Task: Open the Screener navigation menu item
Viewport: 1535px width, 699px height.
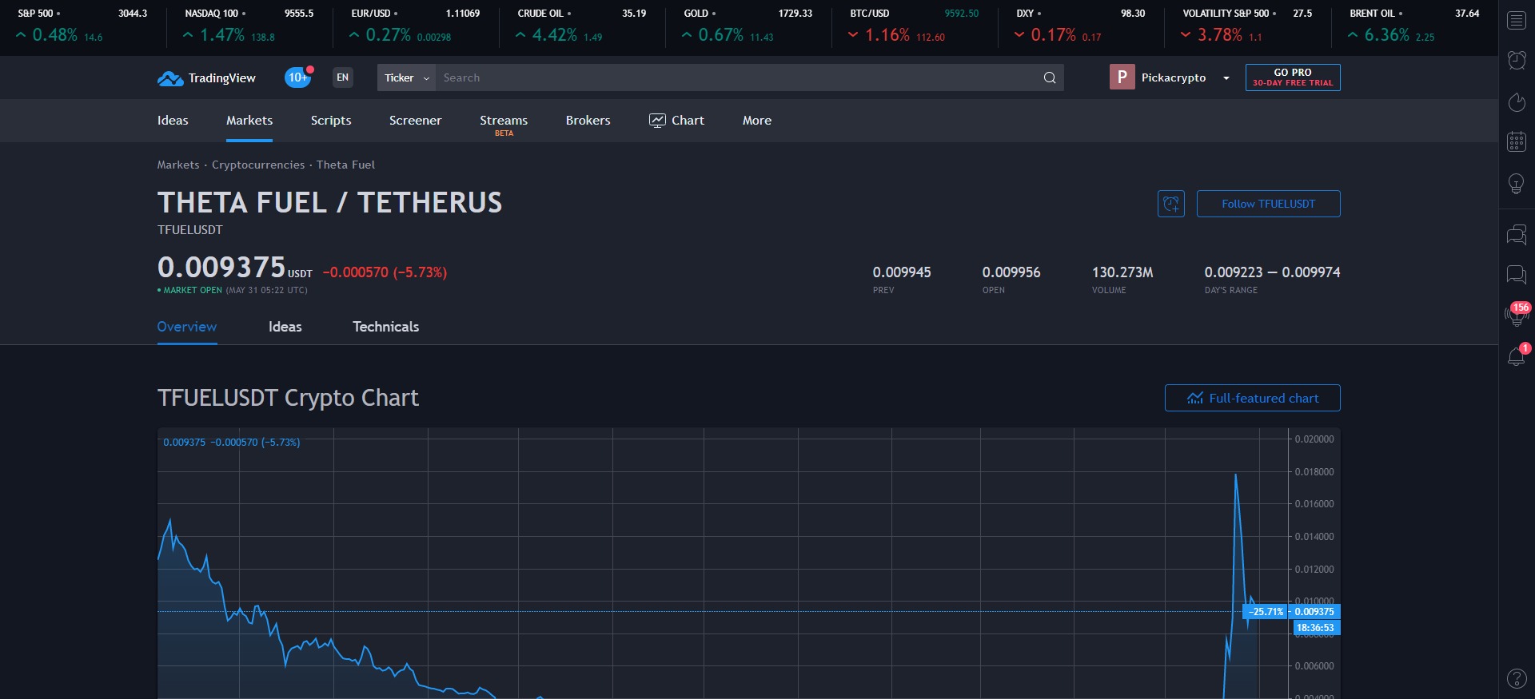Action: tap(415, 121)
